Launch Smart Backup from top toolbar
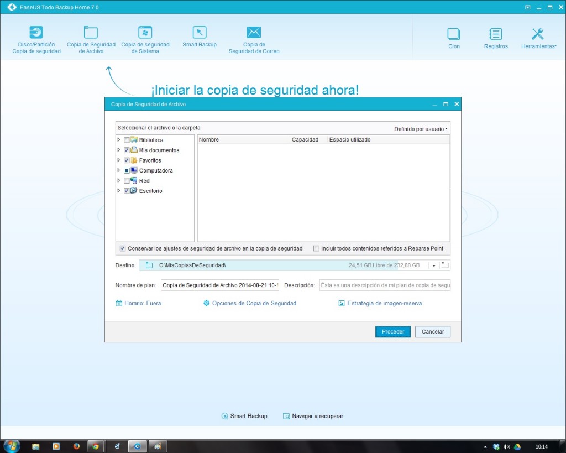Screen dimensions: 566x453 click(x=200, y=33)
